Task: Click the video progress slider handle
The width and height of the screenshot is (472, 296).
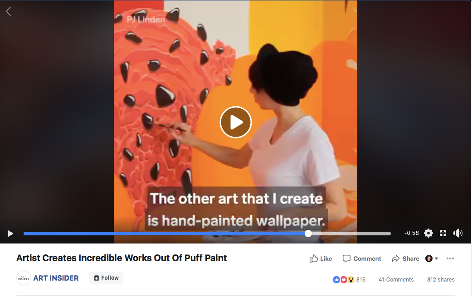Action: (x=308, y=234)
